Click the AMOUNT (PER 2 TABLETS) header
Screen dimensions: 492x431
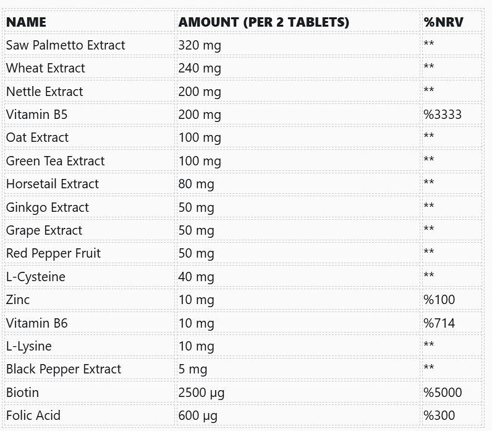click(x=263, y=22)
